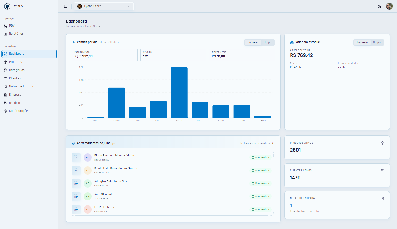The image size is (397, 229).
Task: Click the Valor em estoque boxes icon
Action: pos(292,42)
